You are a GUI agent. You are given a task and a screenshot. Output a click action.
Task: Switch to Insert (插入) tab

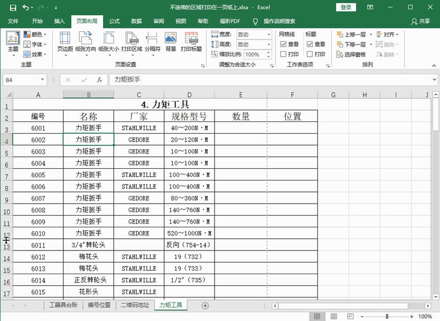59,21
